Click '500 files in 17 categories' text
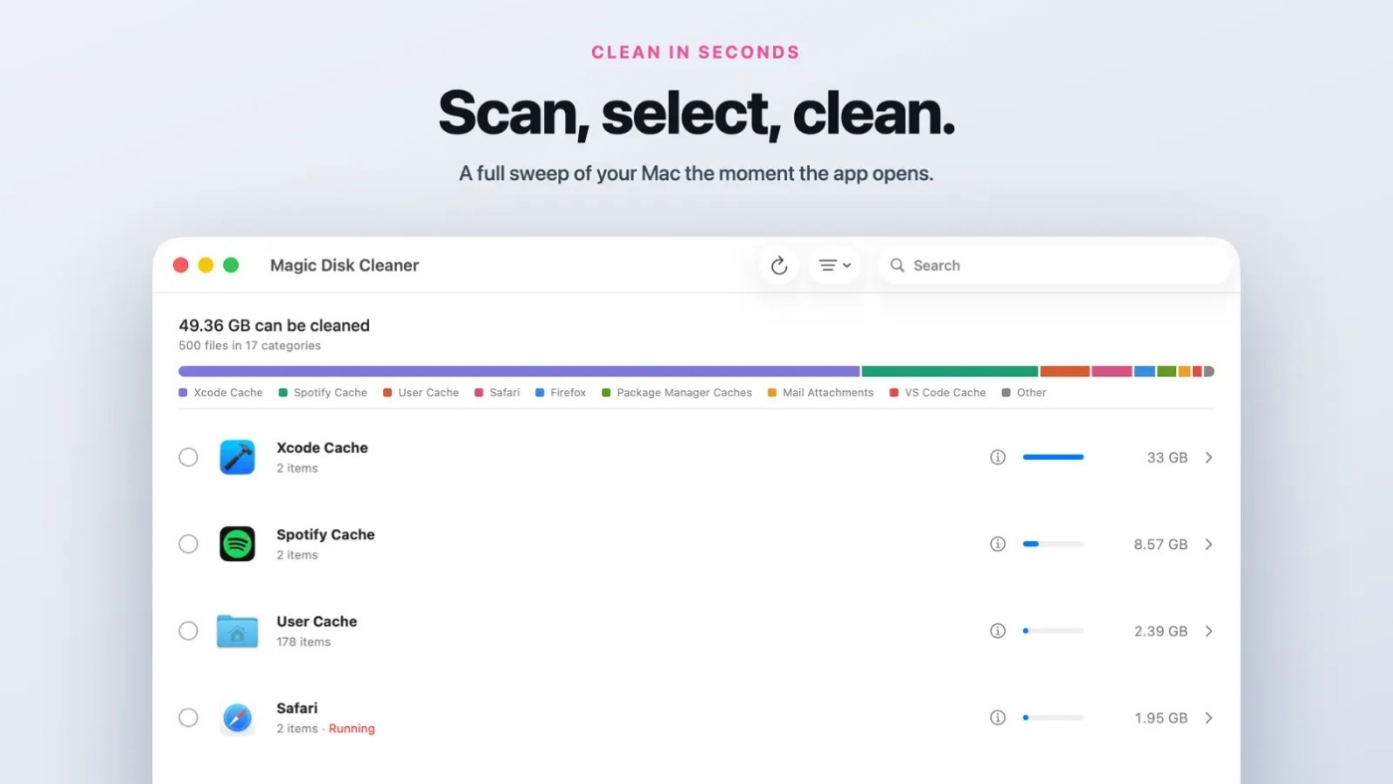This screenshot has width=1393, height=784. pos(250,346)
